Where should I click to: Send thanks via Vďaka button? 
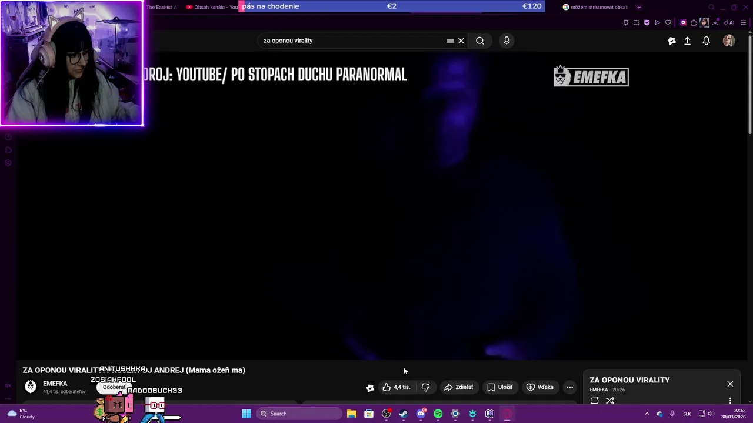click(539, 387)
